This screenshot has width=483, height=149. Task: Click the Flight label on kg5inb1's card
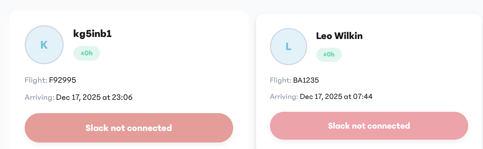coord(36,80)
